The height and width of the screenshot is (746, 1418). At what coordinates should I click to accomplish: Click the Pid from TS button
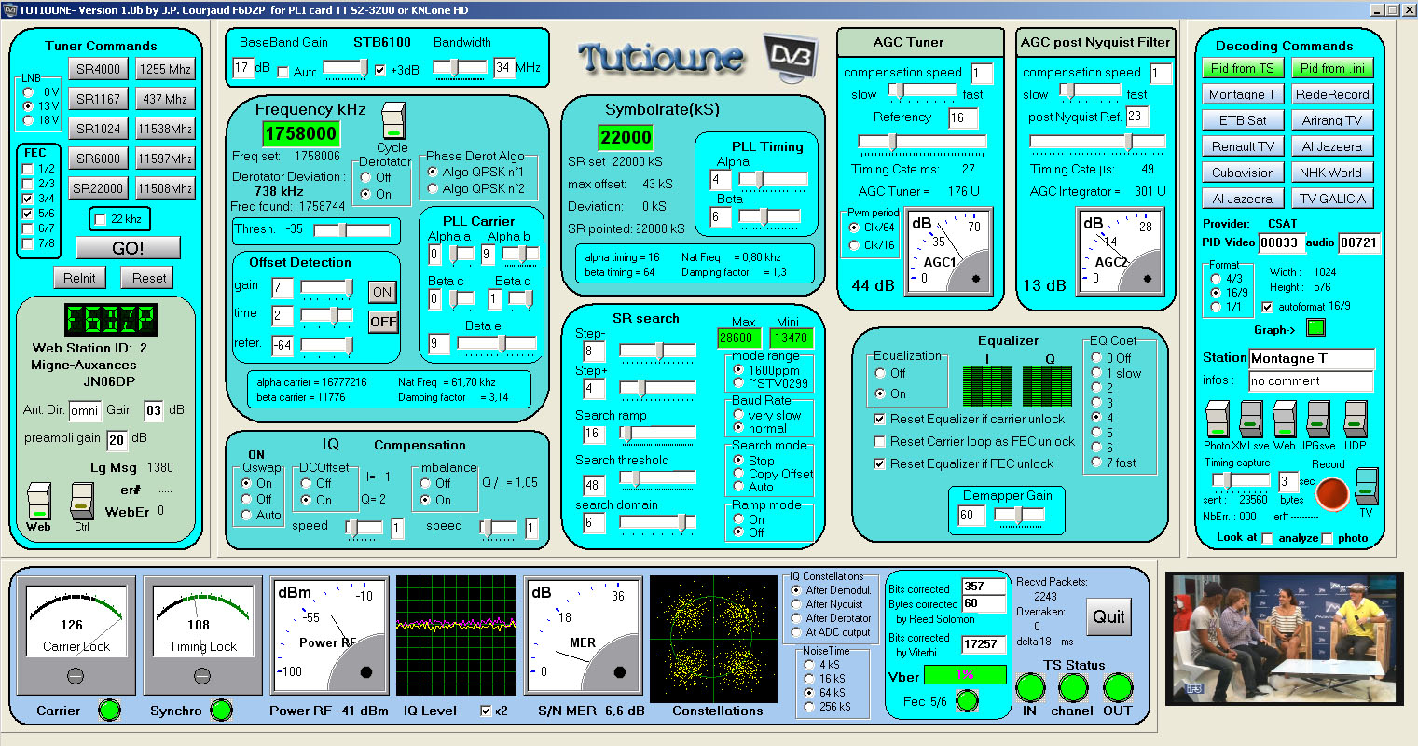click(1243, 68)
